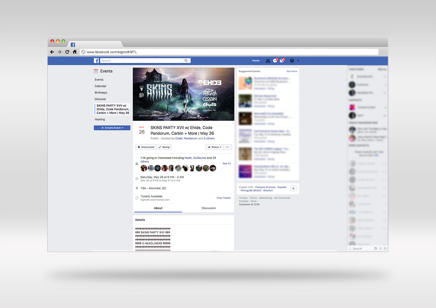This screenshot has height=308, width=436.
Task: Click 'Saturday, May 26 at 9 PM - 5 AM'
Action: [x=162, y=177]
